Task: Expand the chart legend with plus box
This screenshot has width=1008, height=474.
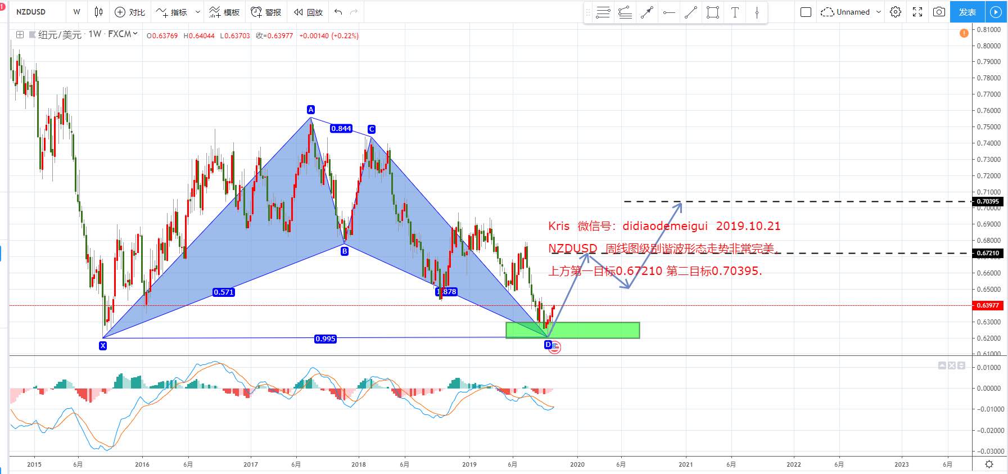Action: click(x=20, y=35)
